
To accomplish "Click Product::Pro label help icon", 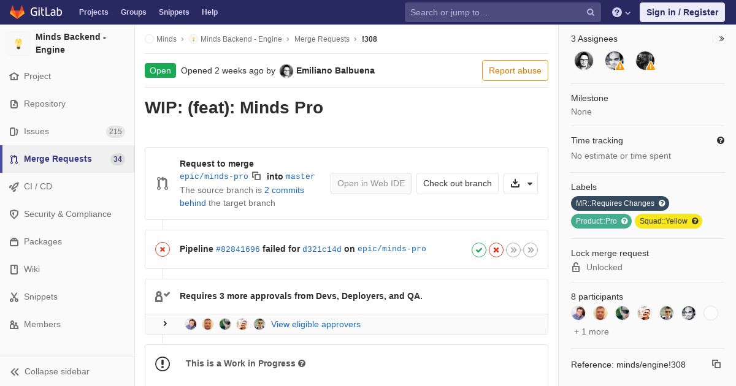I will point(624,221).
